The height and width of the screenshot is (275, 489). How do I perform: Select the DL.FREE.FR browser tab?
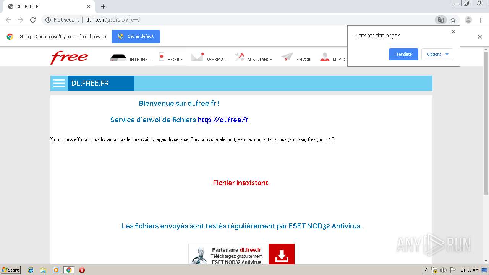(x=49, y=6)
